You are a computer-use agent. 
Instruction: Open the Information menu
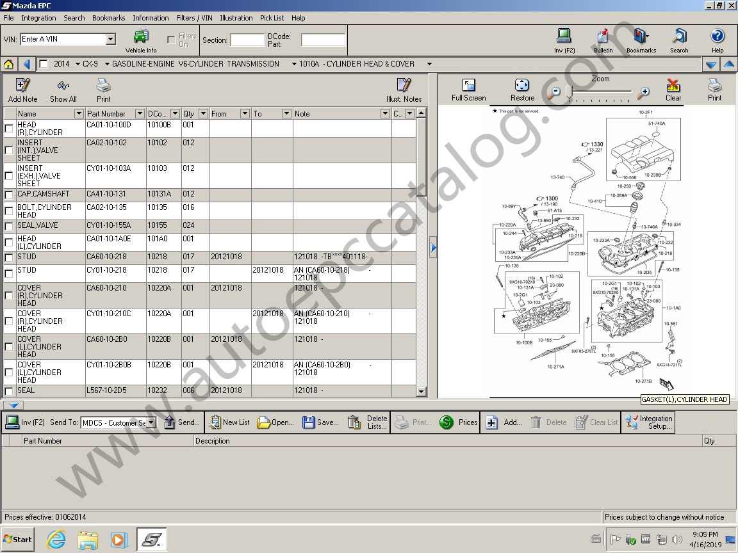tap(151, 18)
